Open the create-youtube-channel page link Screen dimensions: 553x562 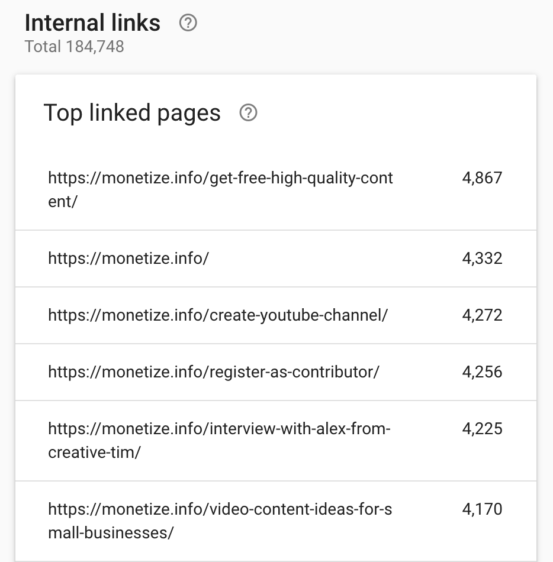[x=218, y=315]
